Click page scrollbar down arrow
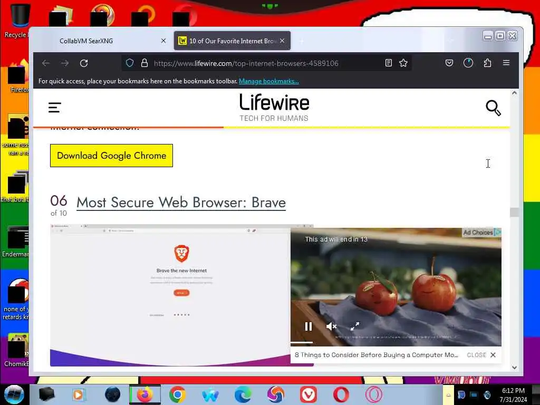Viewport: 540px width, 405px height. (x=514, y=368)
